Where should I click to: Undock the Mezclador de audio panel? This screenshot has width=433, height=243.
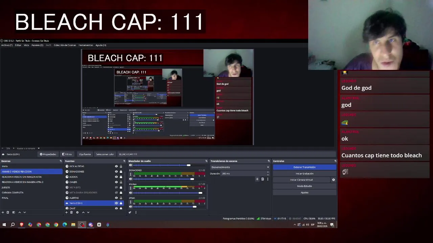206,161
